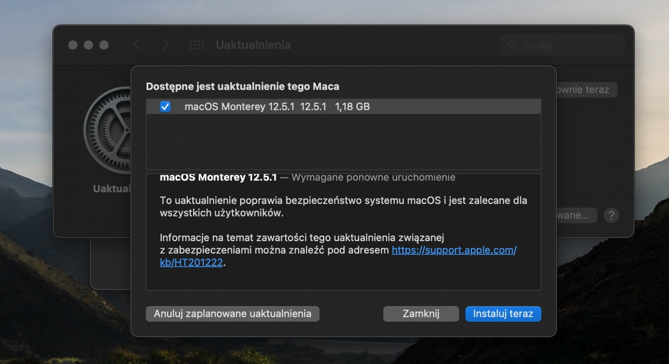
Task: Click the red close window button
Action: [73, 45]
